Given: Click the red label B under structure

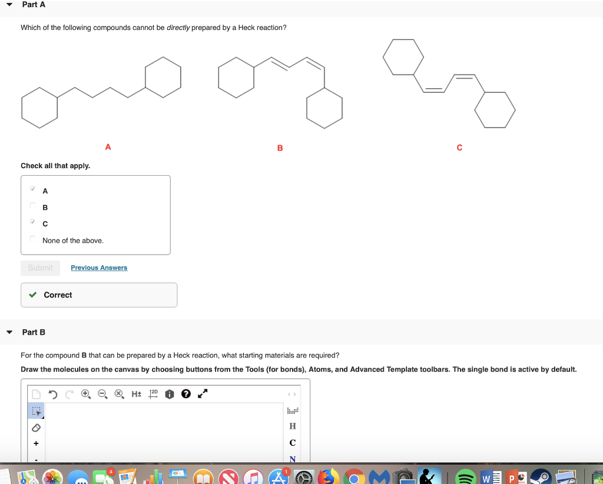Looking at the screenshot, I should pos(280,148).
